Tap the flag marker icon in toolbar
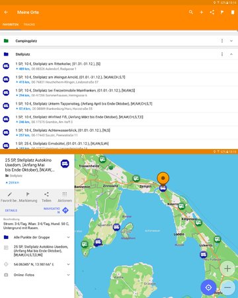Screen dimensions: 238x298 click(x=222, y=13)
